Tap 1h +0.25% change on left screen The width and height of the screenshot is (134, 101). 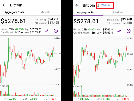pyautogui.click(x=10, y=99)
